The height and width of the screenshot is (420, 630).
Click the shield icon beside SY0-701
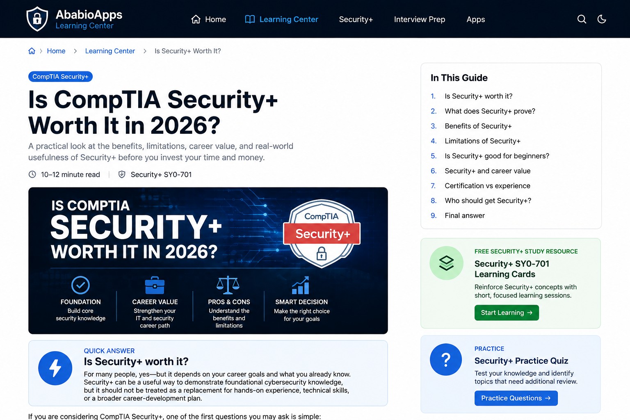(122, 174)
